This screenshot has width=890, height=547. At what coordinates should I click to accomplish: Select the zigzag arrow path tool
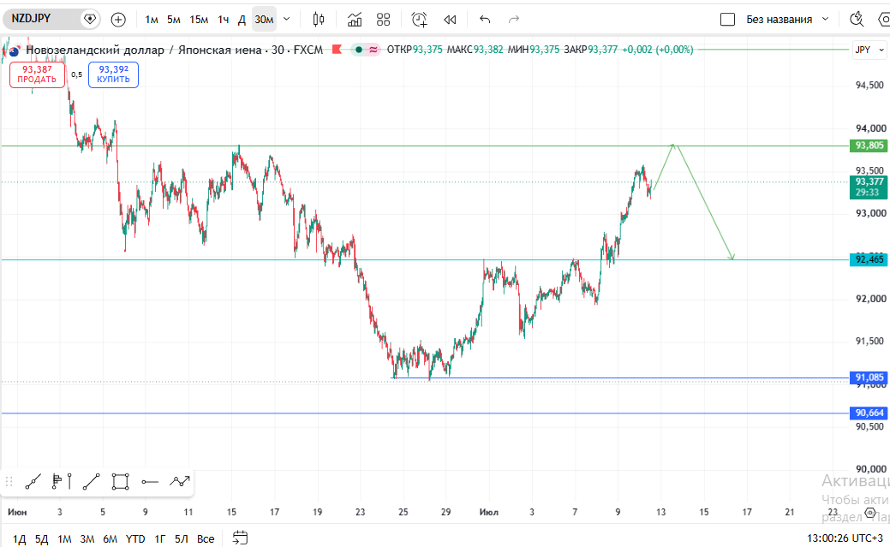click(179, 482)
